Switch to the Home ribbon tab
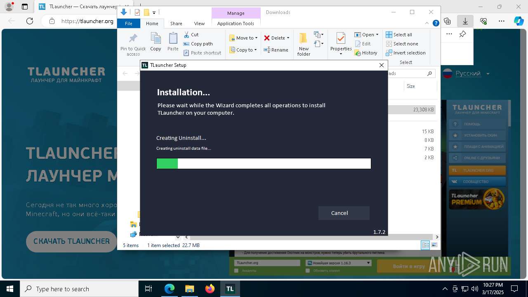This screenshot has height=297, width=528. tap(152, 24)
